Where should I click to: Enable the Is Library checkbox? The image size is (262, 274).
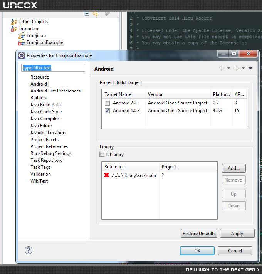[102, 154]
